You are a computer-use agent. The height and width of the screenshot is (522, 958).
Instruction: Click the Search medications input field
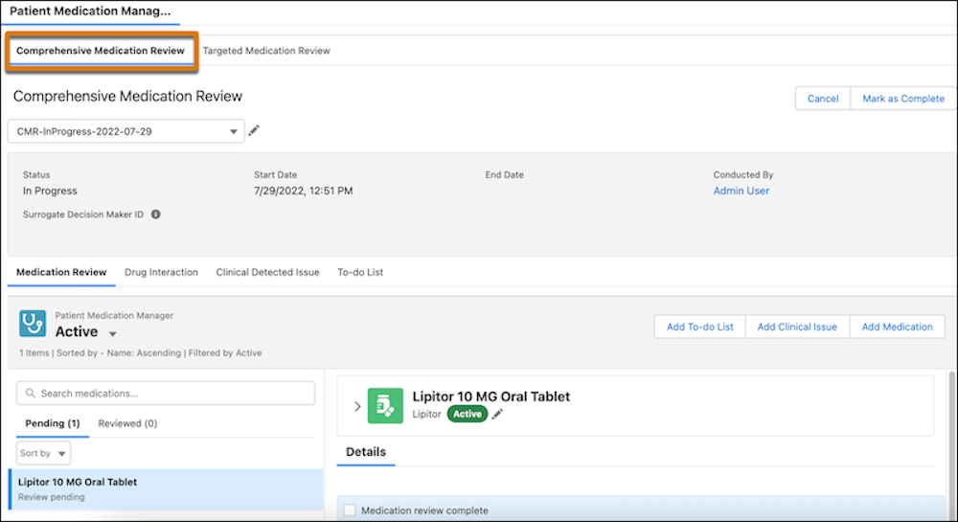(x=166, y=394)
